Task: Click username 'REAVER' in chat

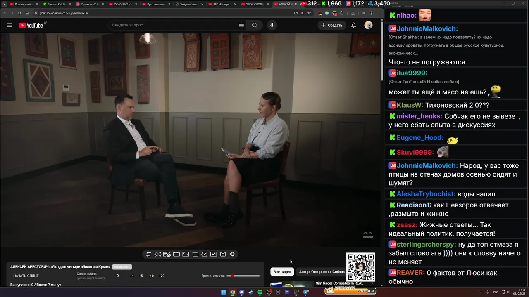Action: tap(410, 273)
